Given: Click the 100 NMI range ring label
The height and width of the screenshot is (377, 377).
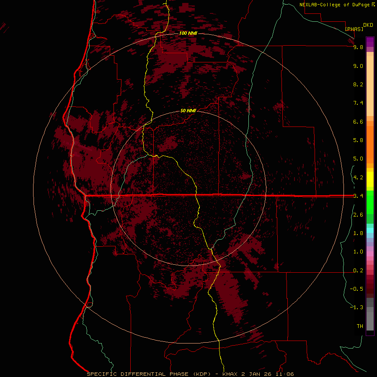Looking at the screenshot, I should (188, 33).
